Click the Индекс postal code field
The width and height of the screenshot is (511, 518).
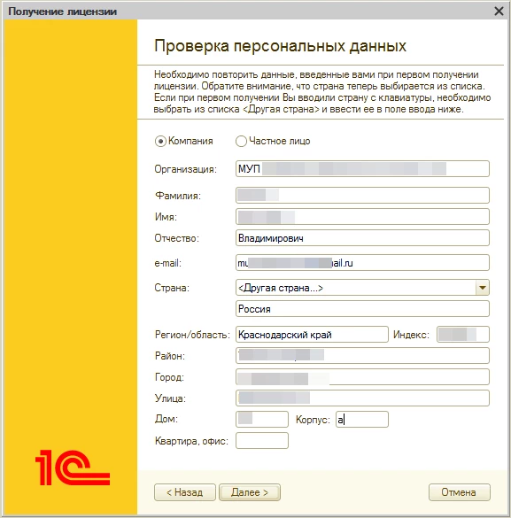[463, 335]
